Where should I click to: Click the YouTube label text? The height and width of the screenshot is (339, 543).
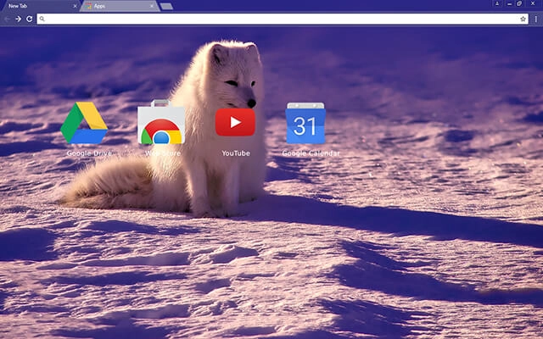pos(236,153)
